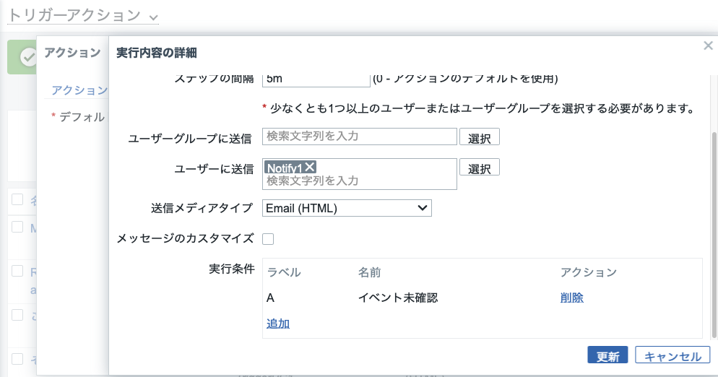718x377 pixels.
Task: Click the green checkmark status icon
Action: point(28,57)
